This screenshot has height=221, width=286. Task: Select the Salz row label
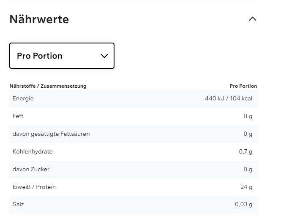point(18,205)
